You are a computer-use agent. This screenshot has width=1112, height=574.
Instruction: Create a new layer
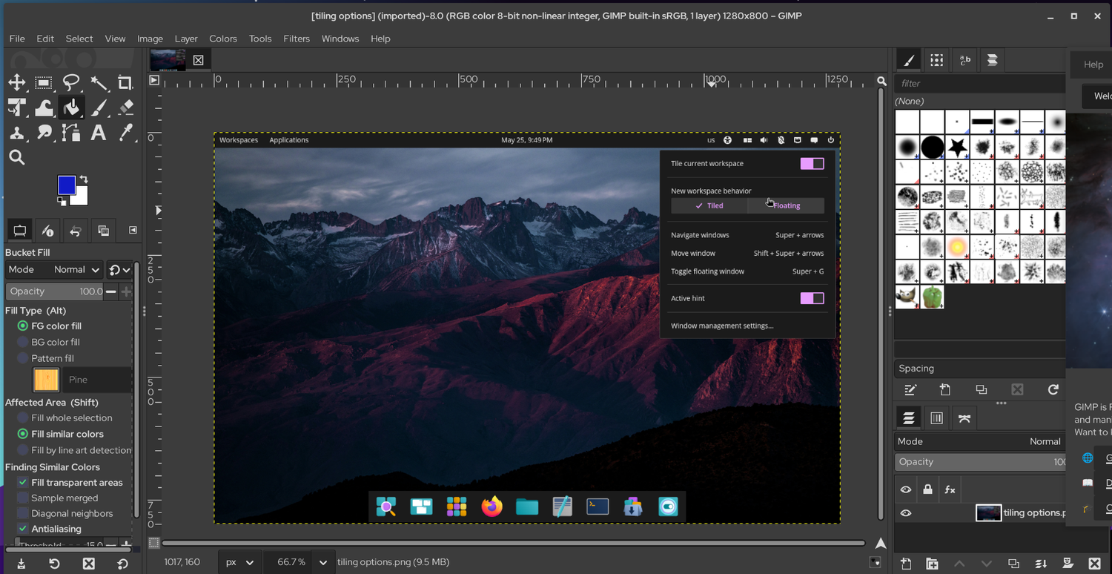pyautogui.click(x=906, y=564)
